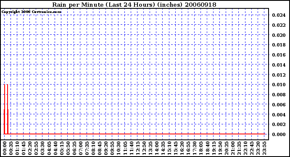Click the 13:25 time label
This screenshot has width=290, height=157.
150,148
